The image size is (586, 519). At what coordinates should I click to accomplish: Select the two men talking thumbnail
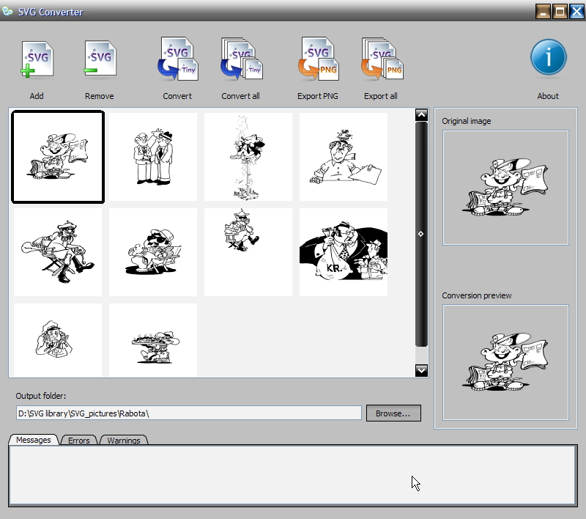(x=153, y=157)
